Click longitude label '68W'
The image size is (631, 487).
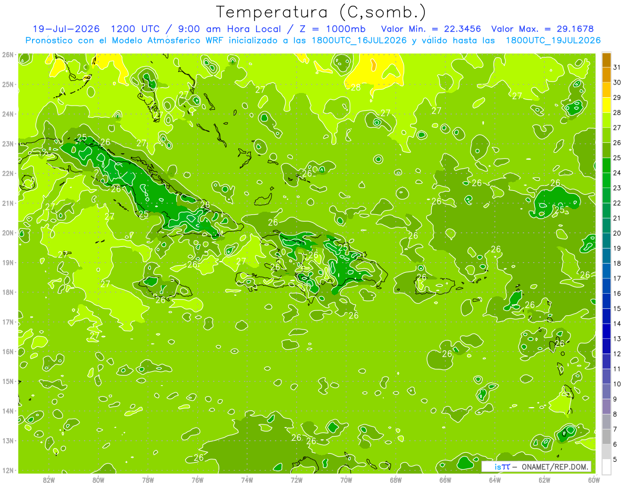coord(395,479)
